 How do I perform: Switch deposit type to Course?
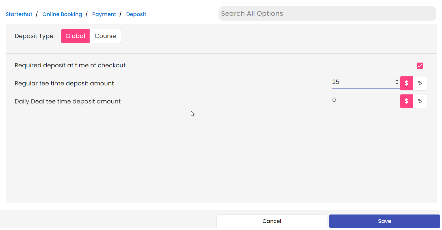coord(105,36)
